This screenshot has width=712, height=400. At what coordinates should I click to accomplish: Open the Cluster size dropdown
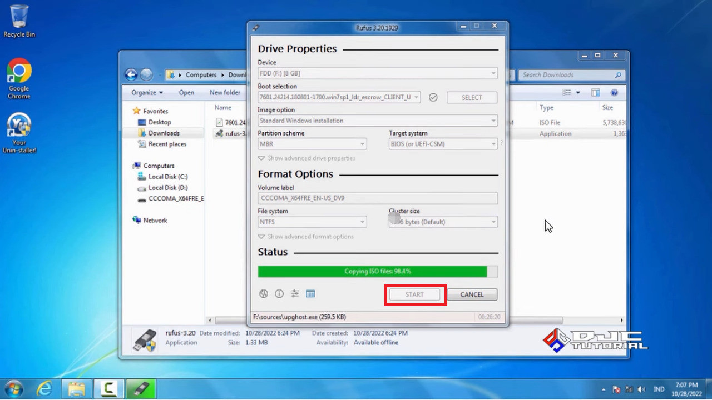click(443, 222)
